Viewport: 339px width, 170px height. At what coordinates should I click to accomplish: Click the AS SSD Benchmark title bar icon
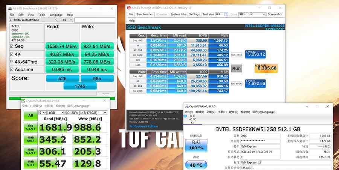pyautogui.click(x=10, y=8)
